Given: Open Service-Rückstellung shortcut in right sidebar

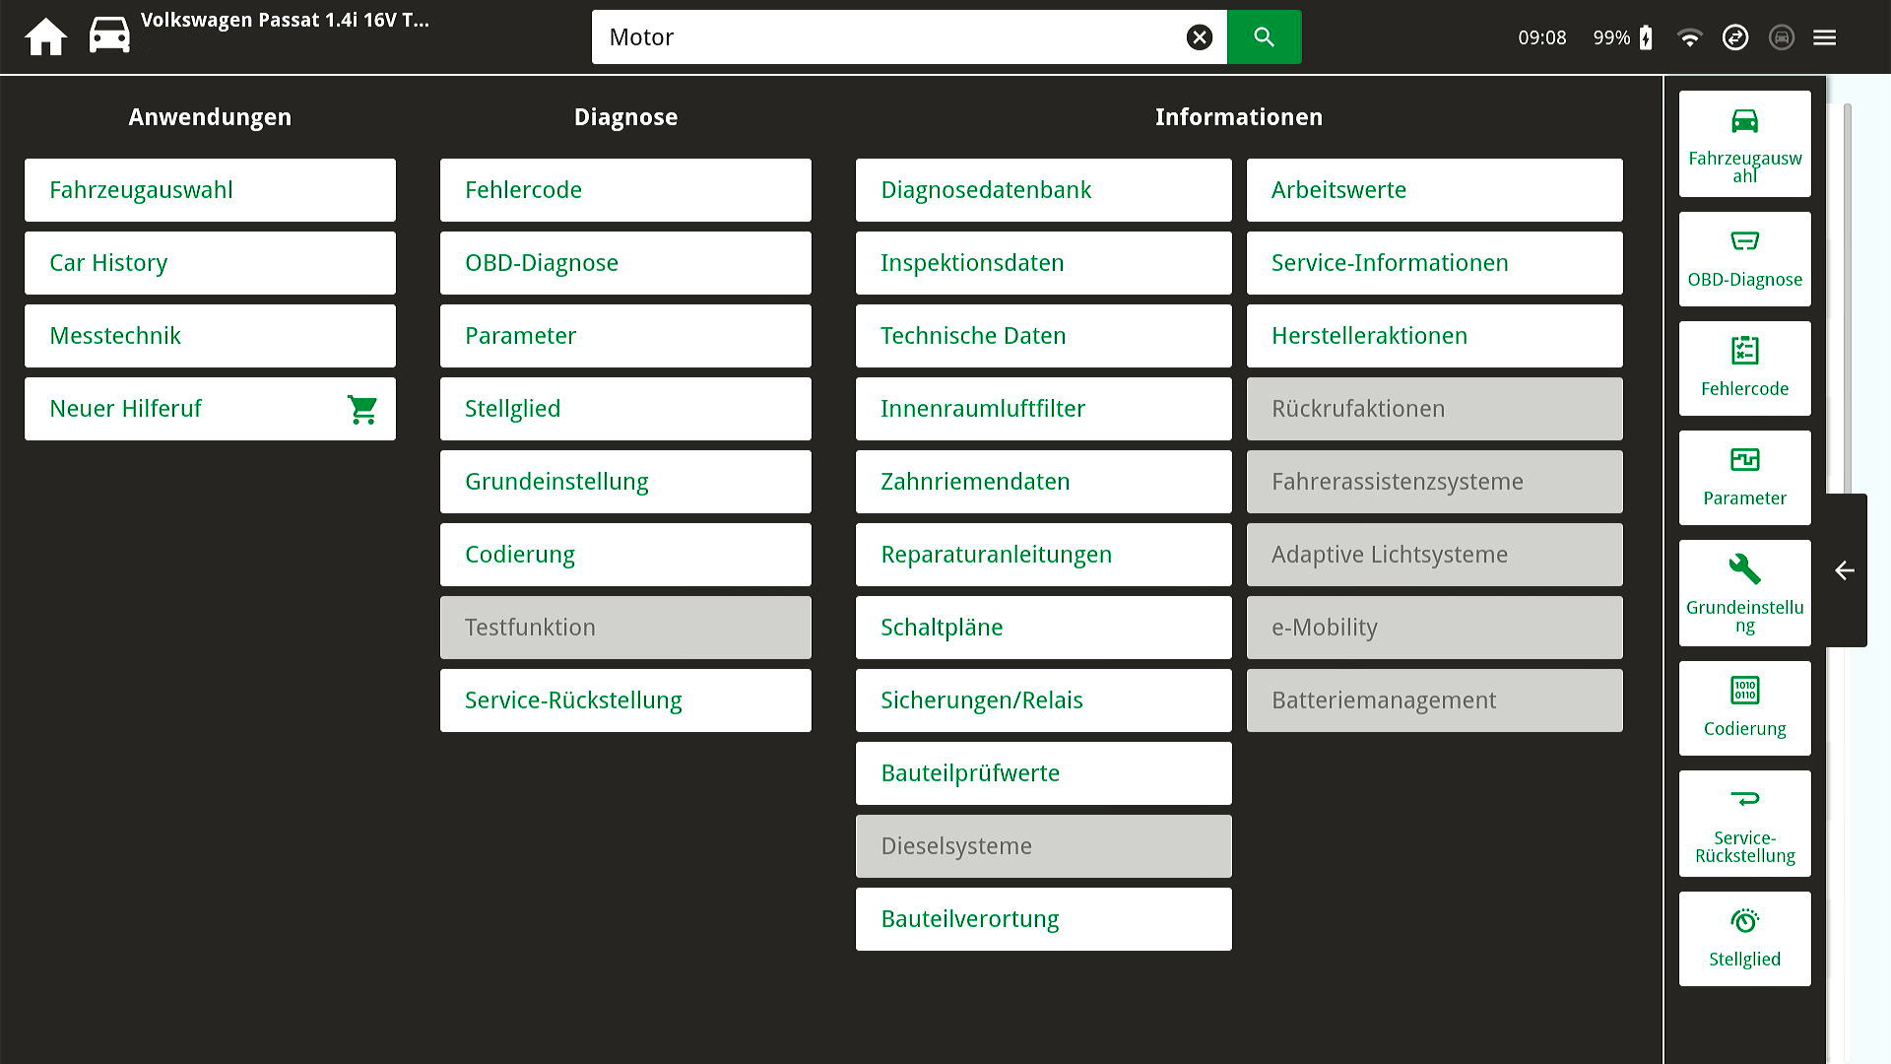Looking at the screenshot, I should click(x=1744, y=824).
